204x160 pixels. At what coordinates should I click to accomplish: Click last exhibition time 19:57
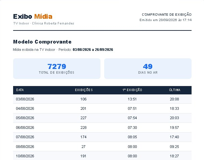coord(174,128)
